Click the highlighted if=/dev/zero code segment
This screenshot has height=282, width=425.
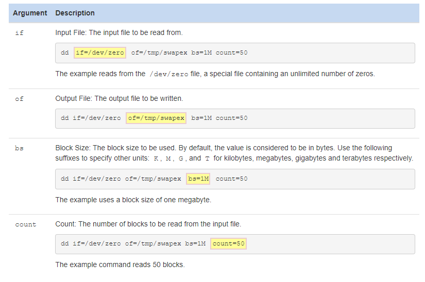click(100, 52)
